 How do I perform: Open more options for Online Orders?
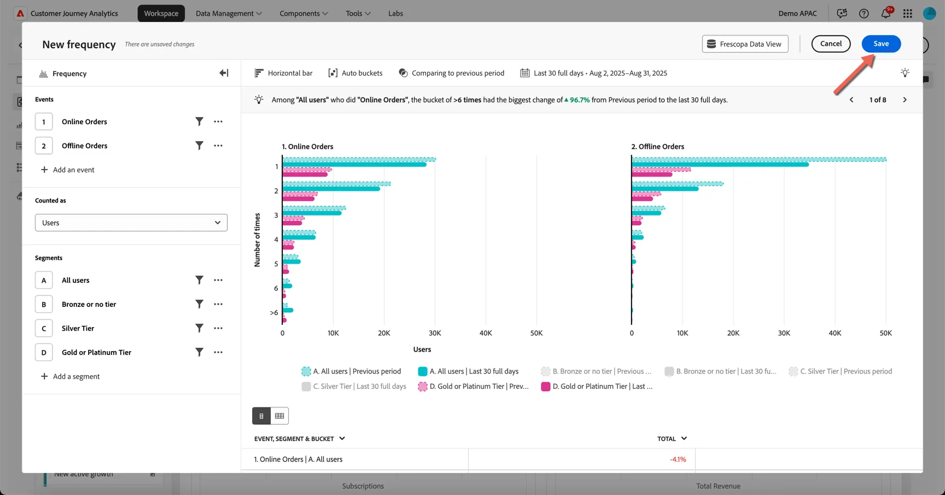[218, 121]
